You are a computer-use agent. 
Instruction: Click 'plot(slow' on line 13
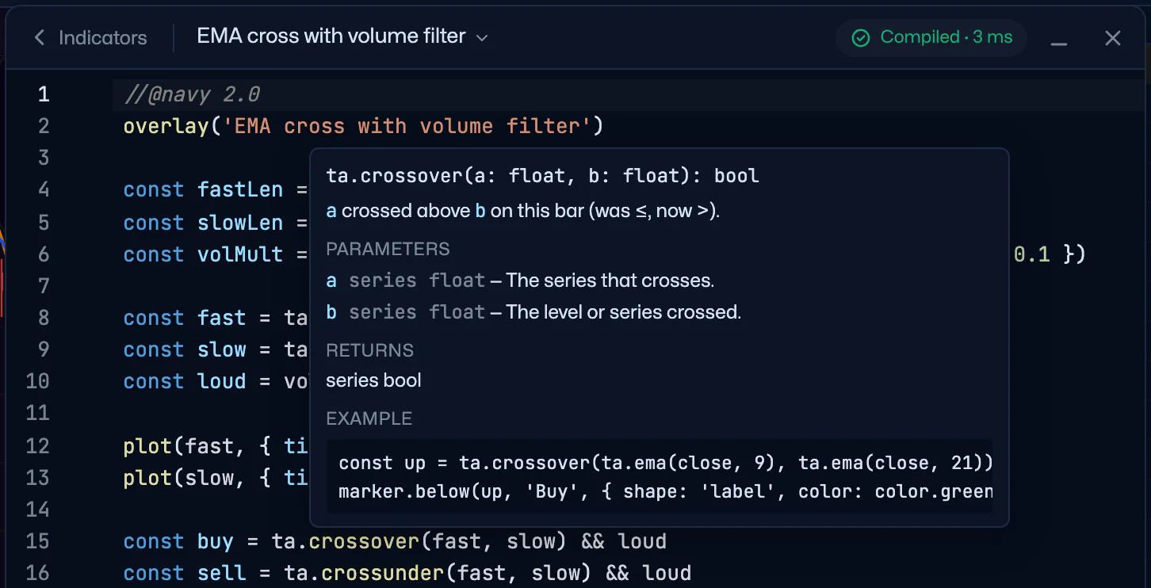[x=178, y=478]
